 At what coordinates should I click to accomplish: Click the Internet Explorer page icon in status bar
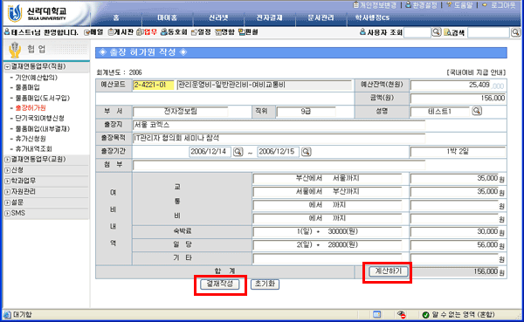7,315
